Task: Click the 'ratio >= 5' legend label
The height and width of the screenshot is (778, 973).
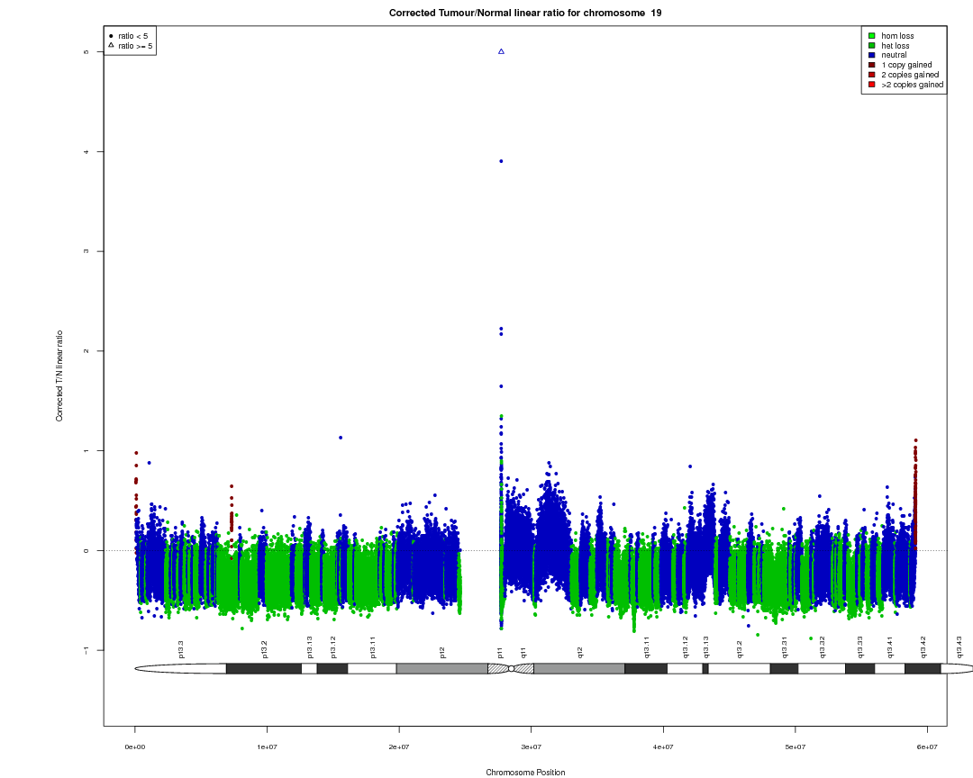Action: pos(135,46)
